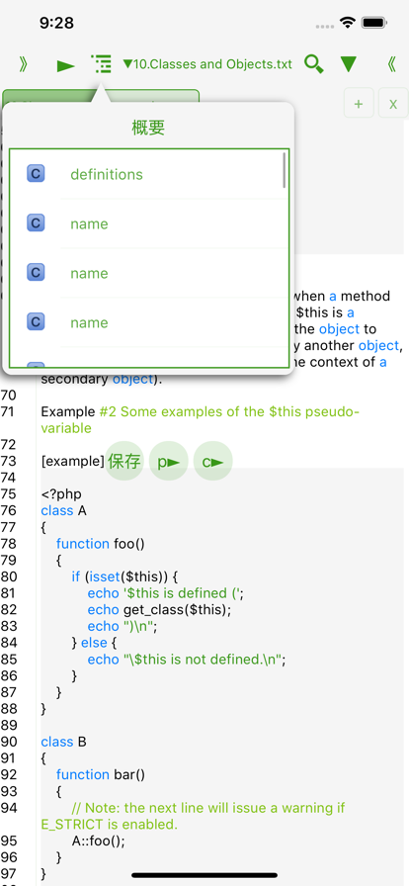Close the tab with the x button

coord(393,104)
